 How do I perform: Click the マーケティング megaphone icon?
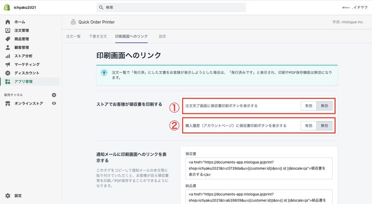click(7, 64)
